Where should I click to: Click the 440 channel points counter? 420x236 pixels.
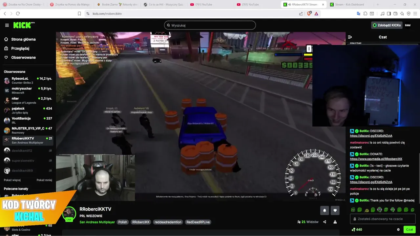[357, 229]
